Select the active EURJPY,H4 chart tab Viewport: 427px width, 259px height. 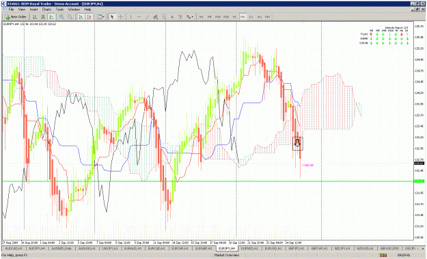(x=227, y=248)
